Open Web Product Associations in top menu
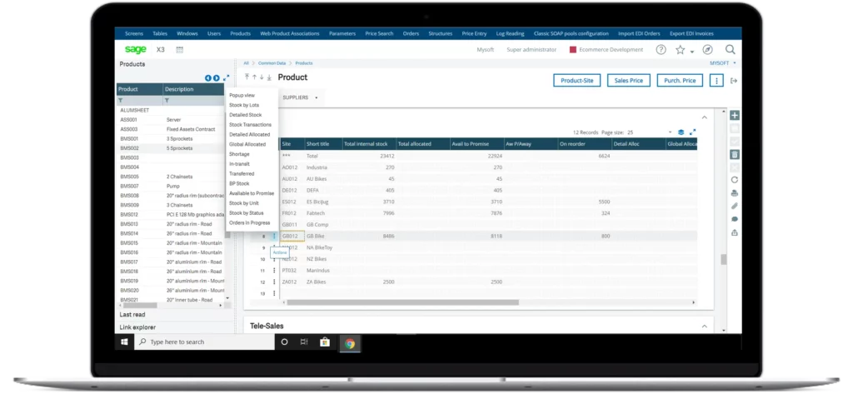Screen dimensions: 853x394 coord(290,34)
